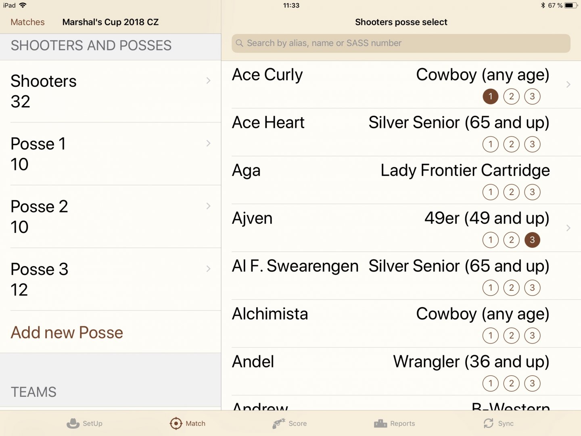Assign Ace Heart to posse 2

511,144
